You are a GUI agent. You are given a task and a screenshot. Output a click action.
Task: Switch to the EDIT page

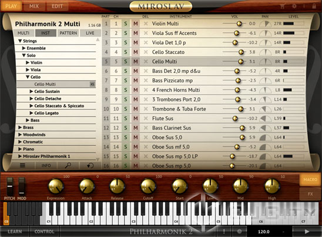[58, 6]
